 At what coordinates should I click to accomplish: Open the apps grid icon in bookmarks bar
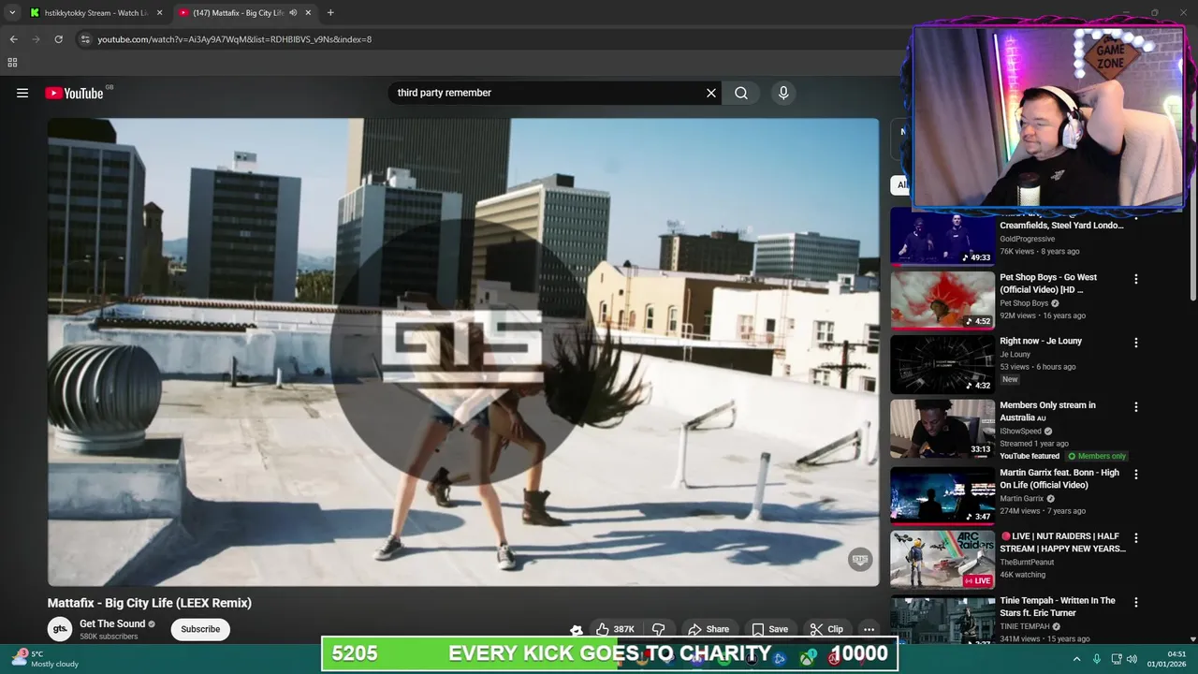point(12,63)
